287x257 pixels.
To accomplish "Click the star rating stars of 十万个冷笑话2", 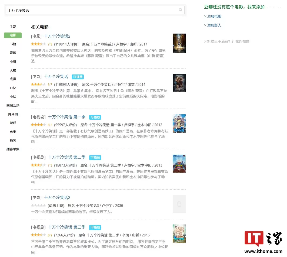I will 39,44.
